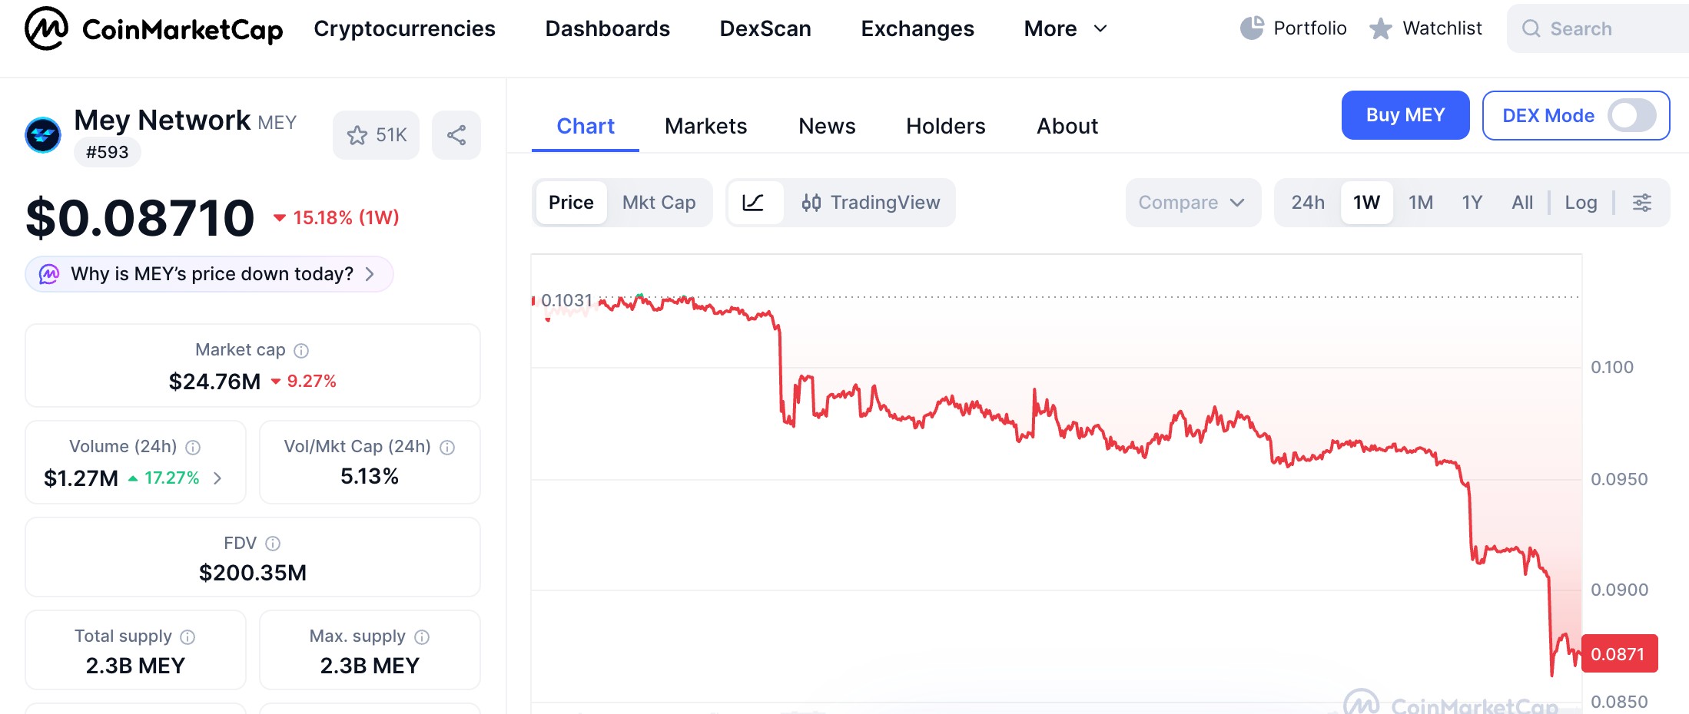Image resolution: width=1689 pixels, height=714 pixels.
Task: Toggle DEX Mode switch on
Action: [1632, 116]
